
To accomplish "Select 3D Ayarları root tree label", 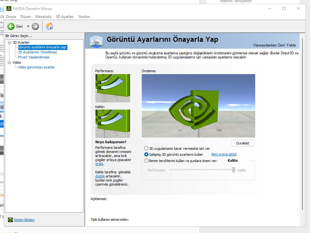I will coord(21,42).
